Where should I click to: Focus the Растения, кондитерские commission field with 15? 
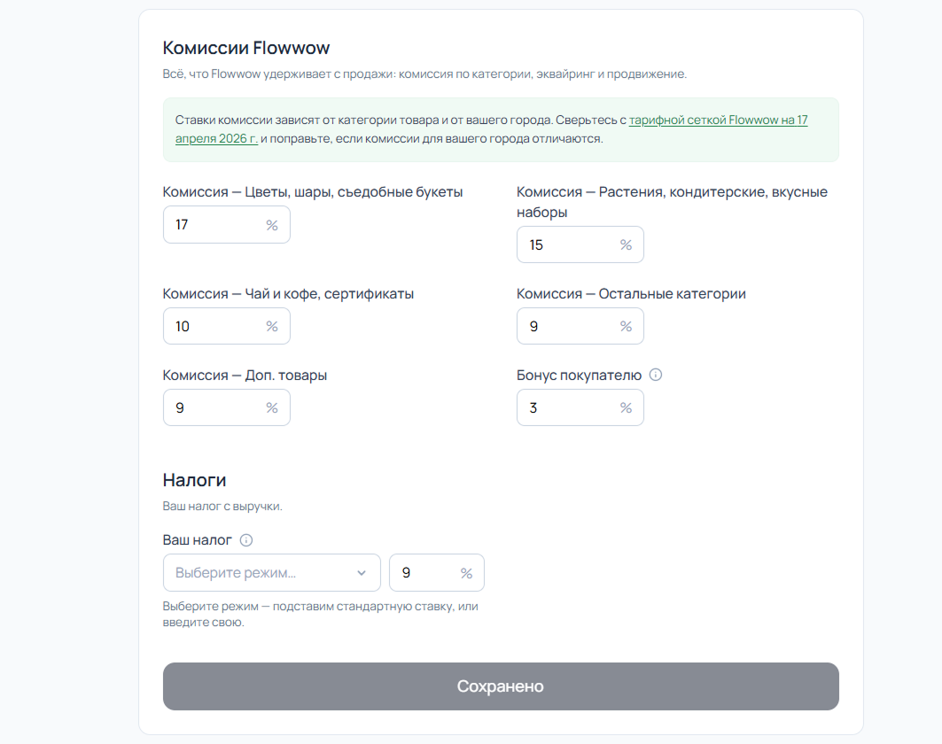[x=580, y=245]
